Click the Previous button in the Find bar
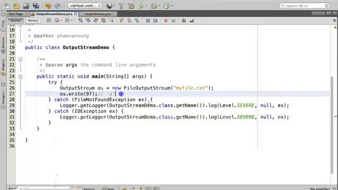This screenshot has height=190, width=338. click(x=86, y=189)
